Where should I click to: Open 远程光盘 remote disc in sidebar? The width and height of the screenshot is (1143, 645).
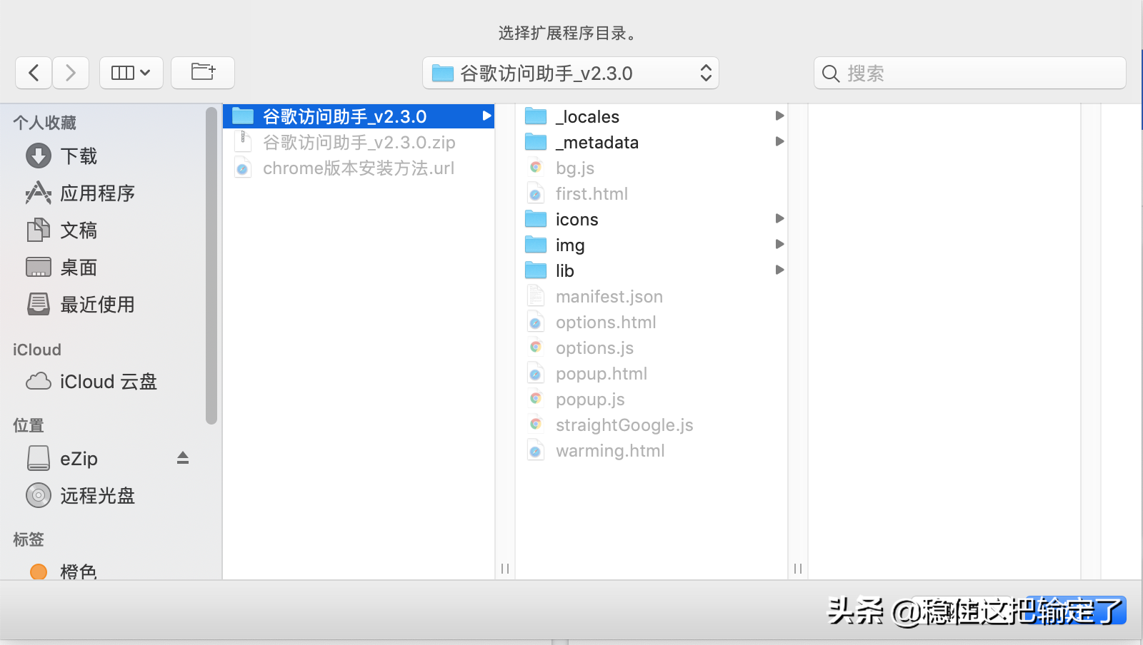(97, 496)
